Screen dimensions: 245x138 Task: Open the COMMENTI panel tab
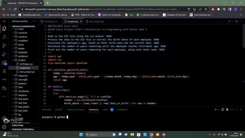[122, 110]
